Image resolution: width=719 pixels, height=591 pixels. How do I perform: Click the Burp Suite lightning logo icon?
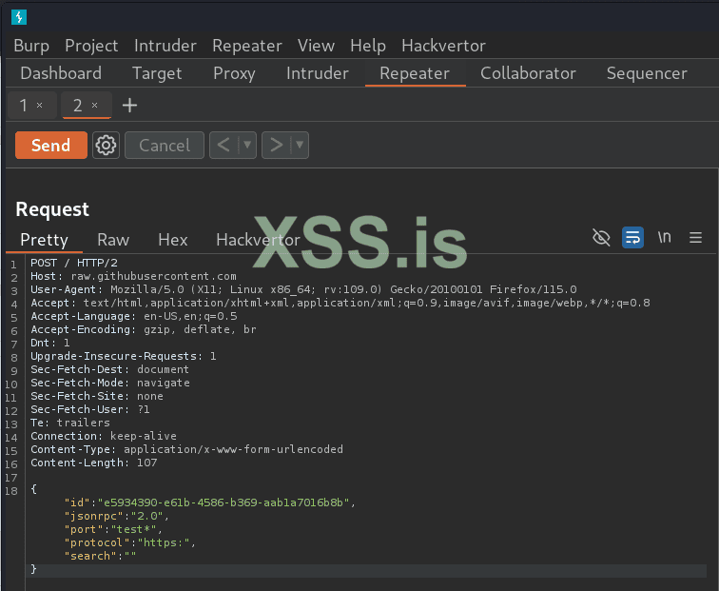click(19, 17)
